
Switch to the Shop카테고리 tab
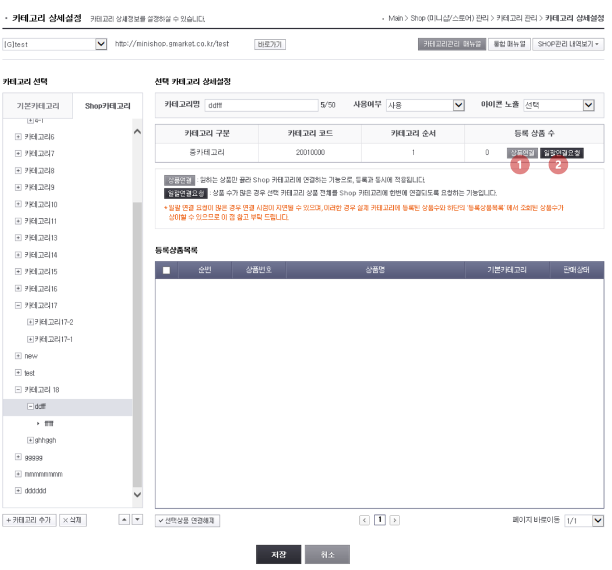click(x=108, y=106)
